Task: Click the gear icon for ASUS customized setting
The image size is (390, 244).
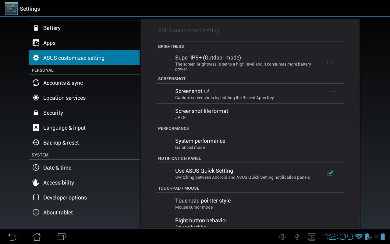Action: click(x=36, y=58)
